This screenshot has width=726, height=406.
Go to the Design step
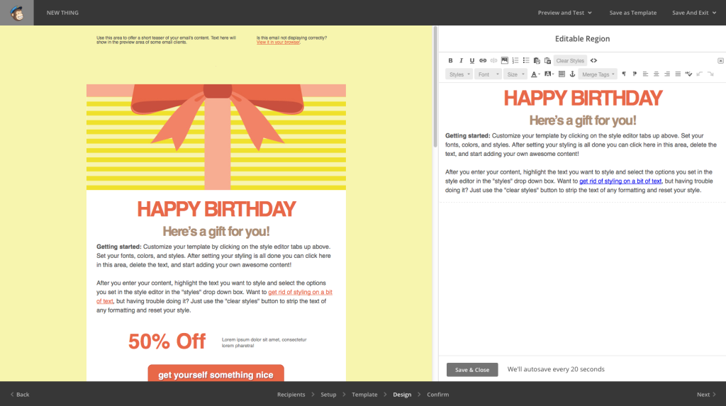(402, 395)
